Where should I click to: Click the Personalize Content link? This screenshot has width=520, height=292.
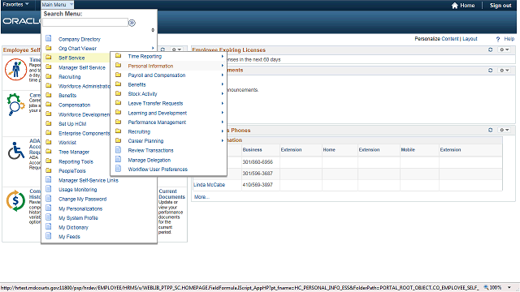(436, 39)
